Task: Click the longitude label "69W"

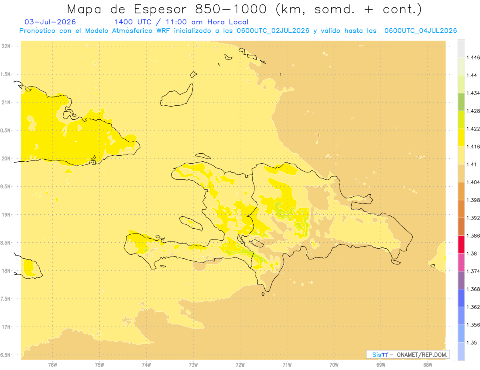Action: tap(381, 364)
